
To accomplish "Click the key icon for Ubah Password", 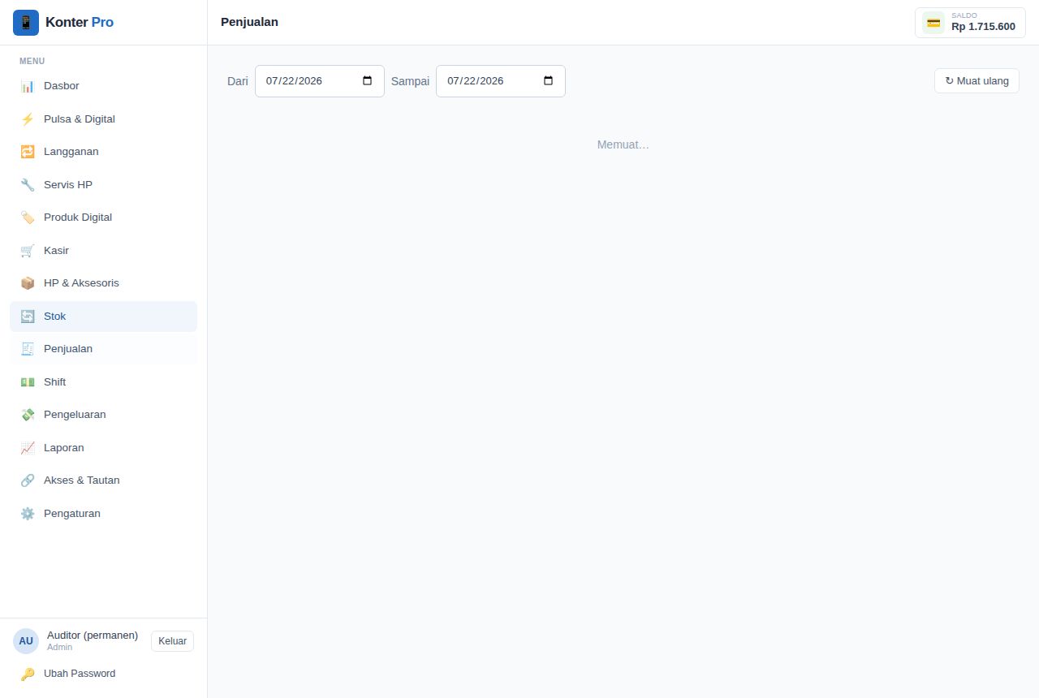I will click(28, 674).
